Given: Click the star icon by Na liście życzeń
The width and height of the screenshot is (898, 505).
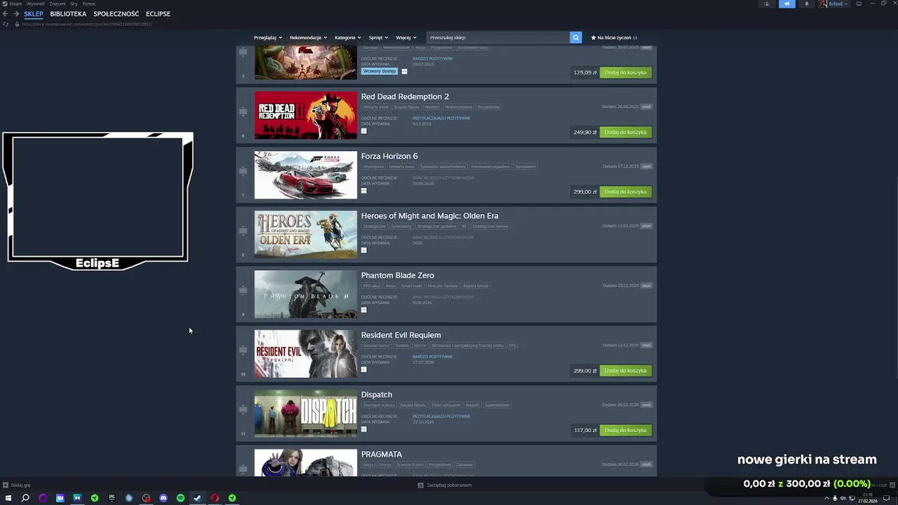Looking at the screenshot, I should coord(594,37).
